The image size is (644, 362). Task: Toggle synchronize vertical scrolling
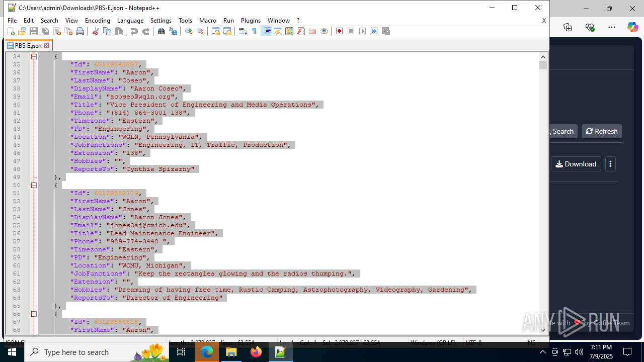[215, 31]
